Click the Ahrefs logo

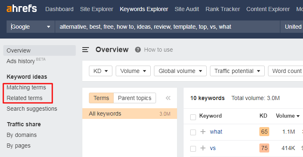tap(22, 9)
